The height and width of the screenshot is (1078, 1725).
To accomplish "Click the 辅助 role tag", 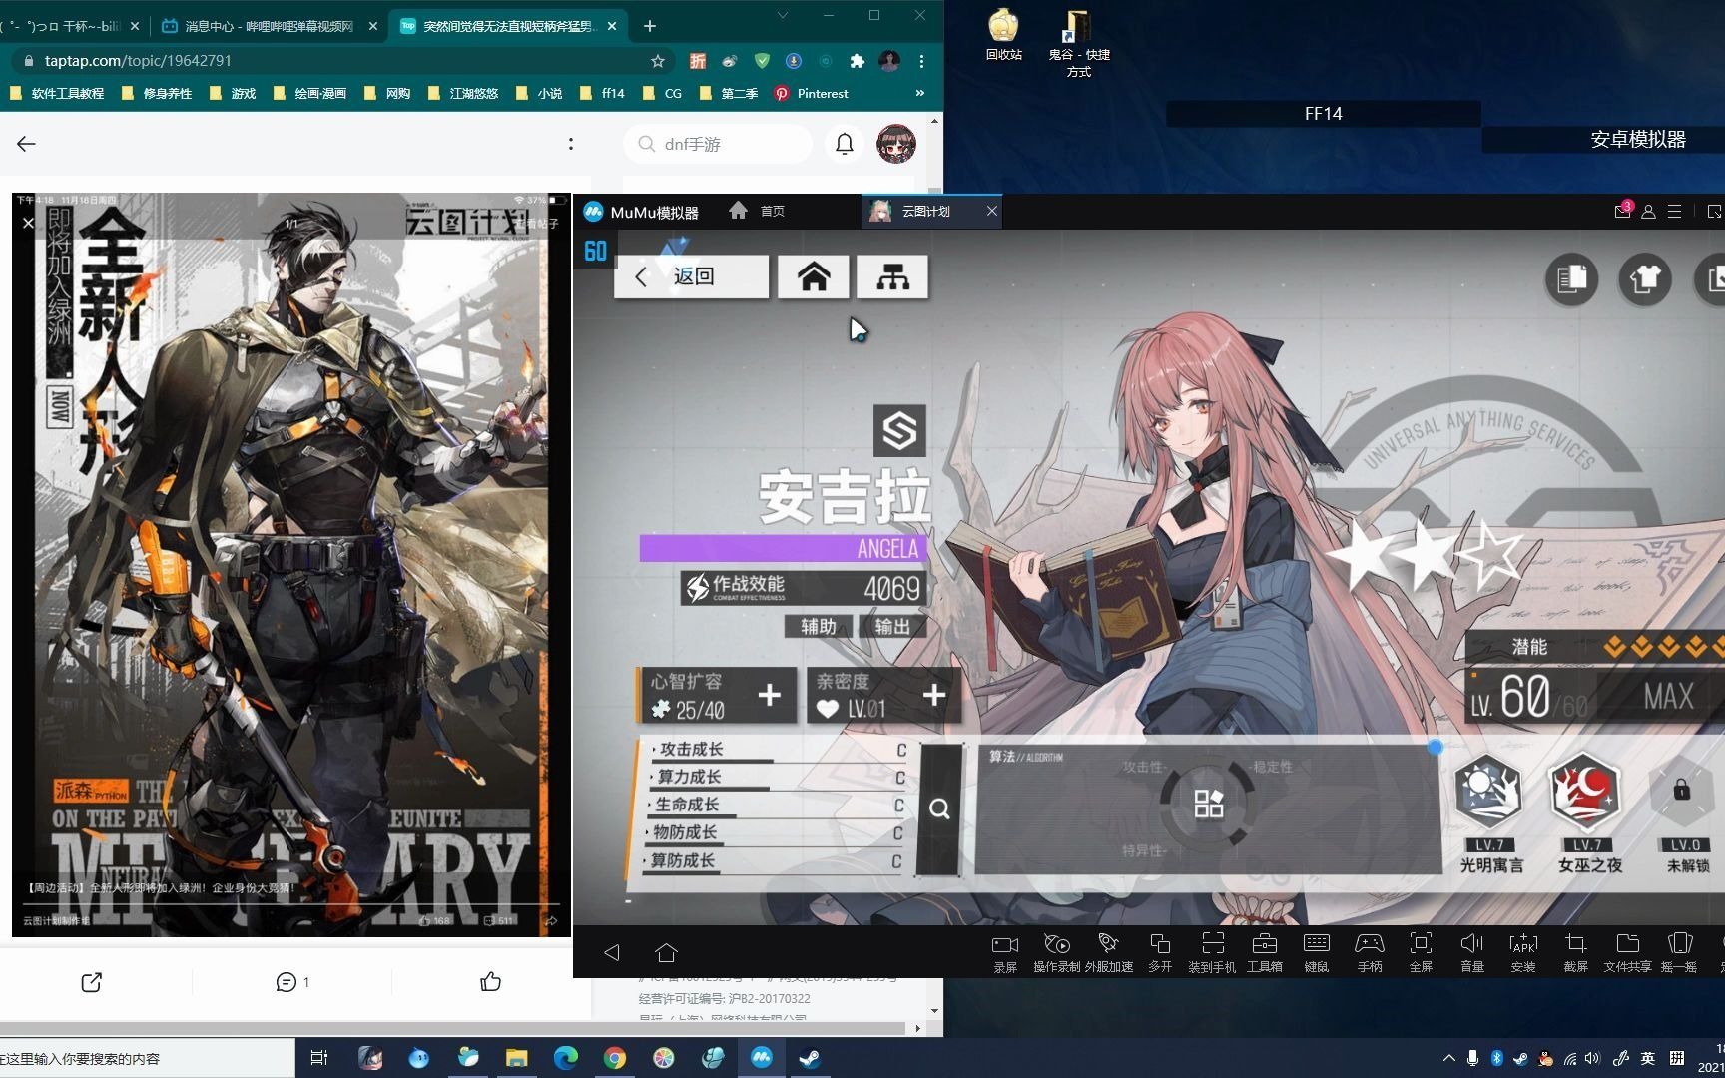I will (818, 626).
